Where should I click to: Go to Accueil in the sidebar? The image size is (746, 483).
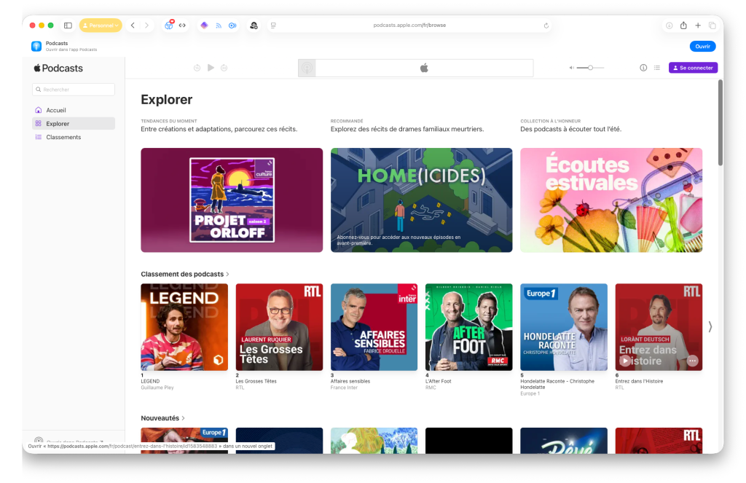click(x=56, y=110)
